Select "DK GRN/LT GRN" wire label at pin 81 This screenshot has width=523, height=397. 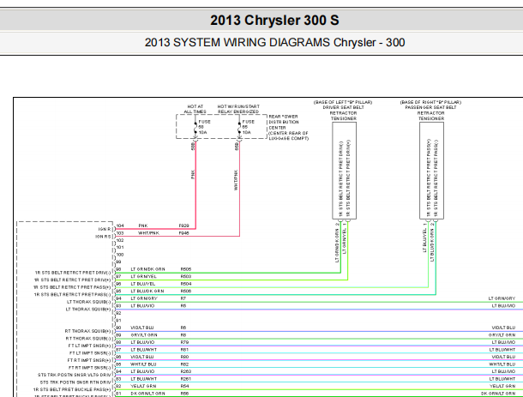[147, 394]
